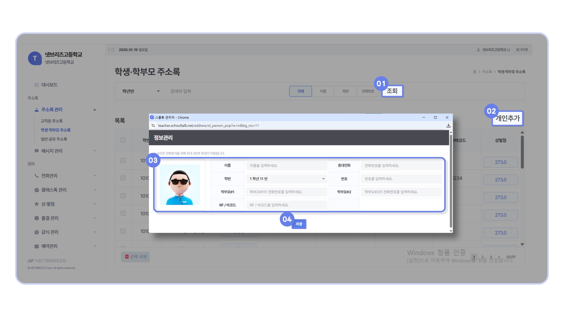Click the 이름 name input field
The image size is (564, 317).
pos(286,166)
